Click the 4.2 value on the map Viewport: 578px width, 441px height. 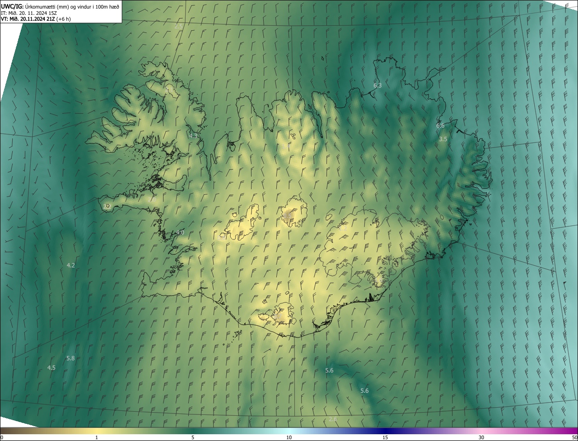pos(70,266)
